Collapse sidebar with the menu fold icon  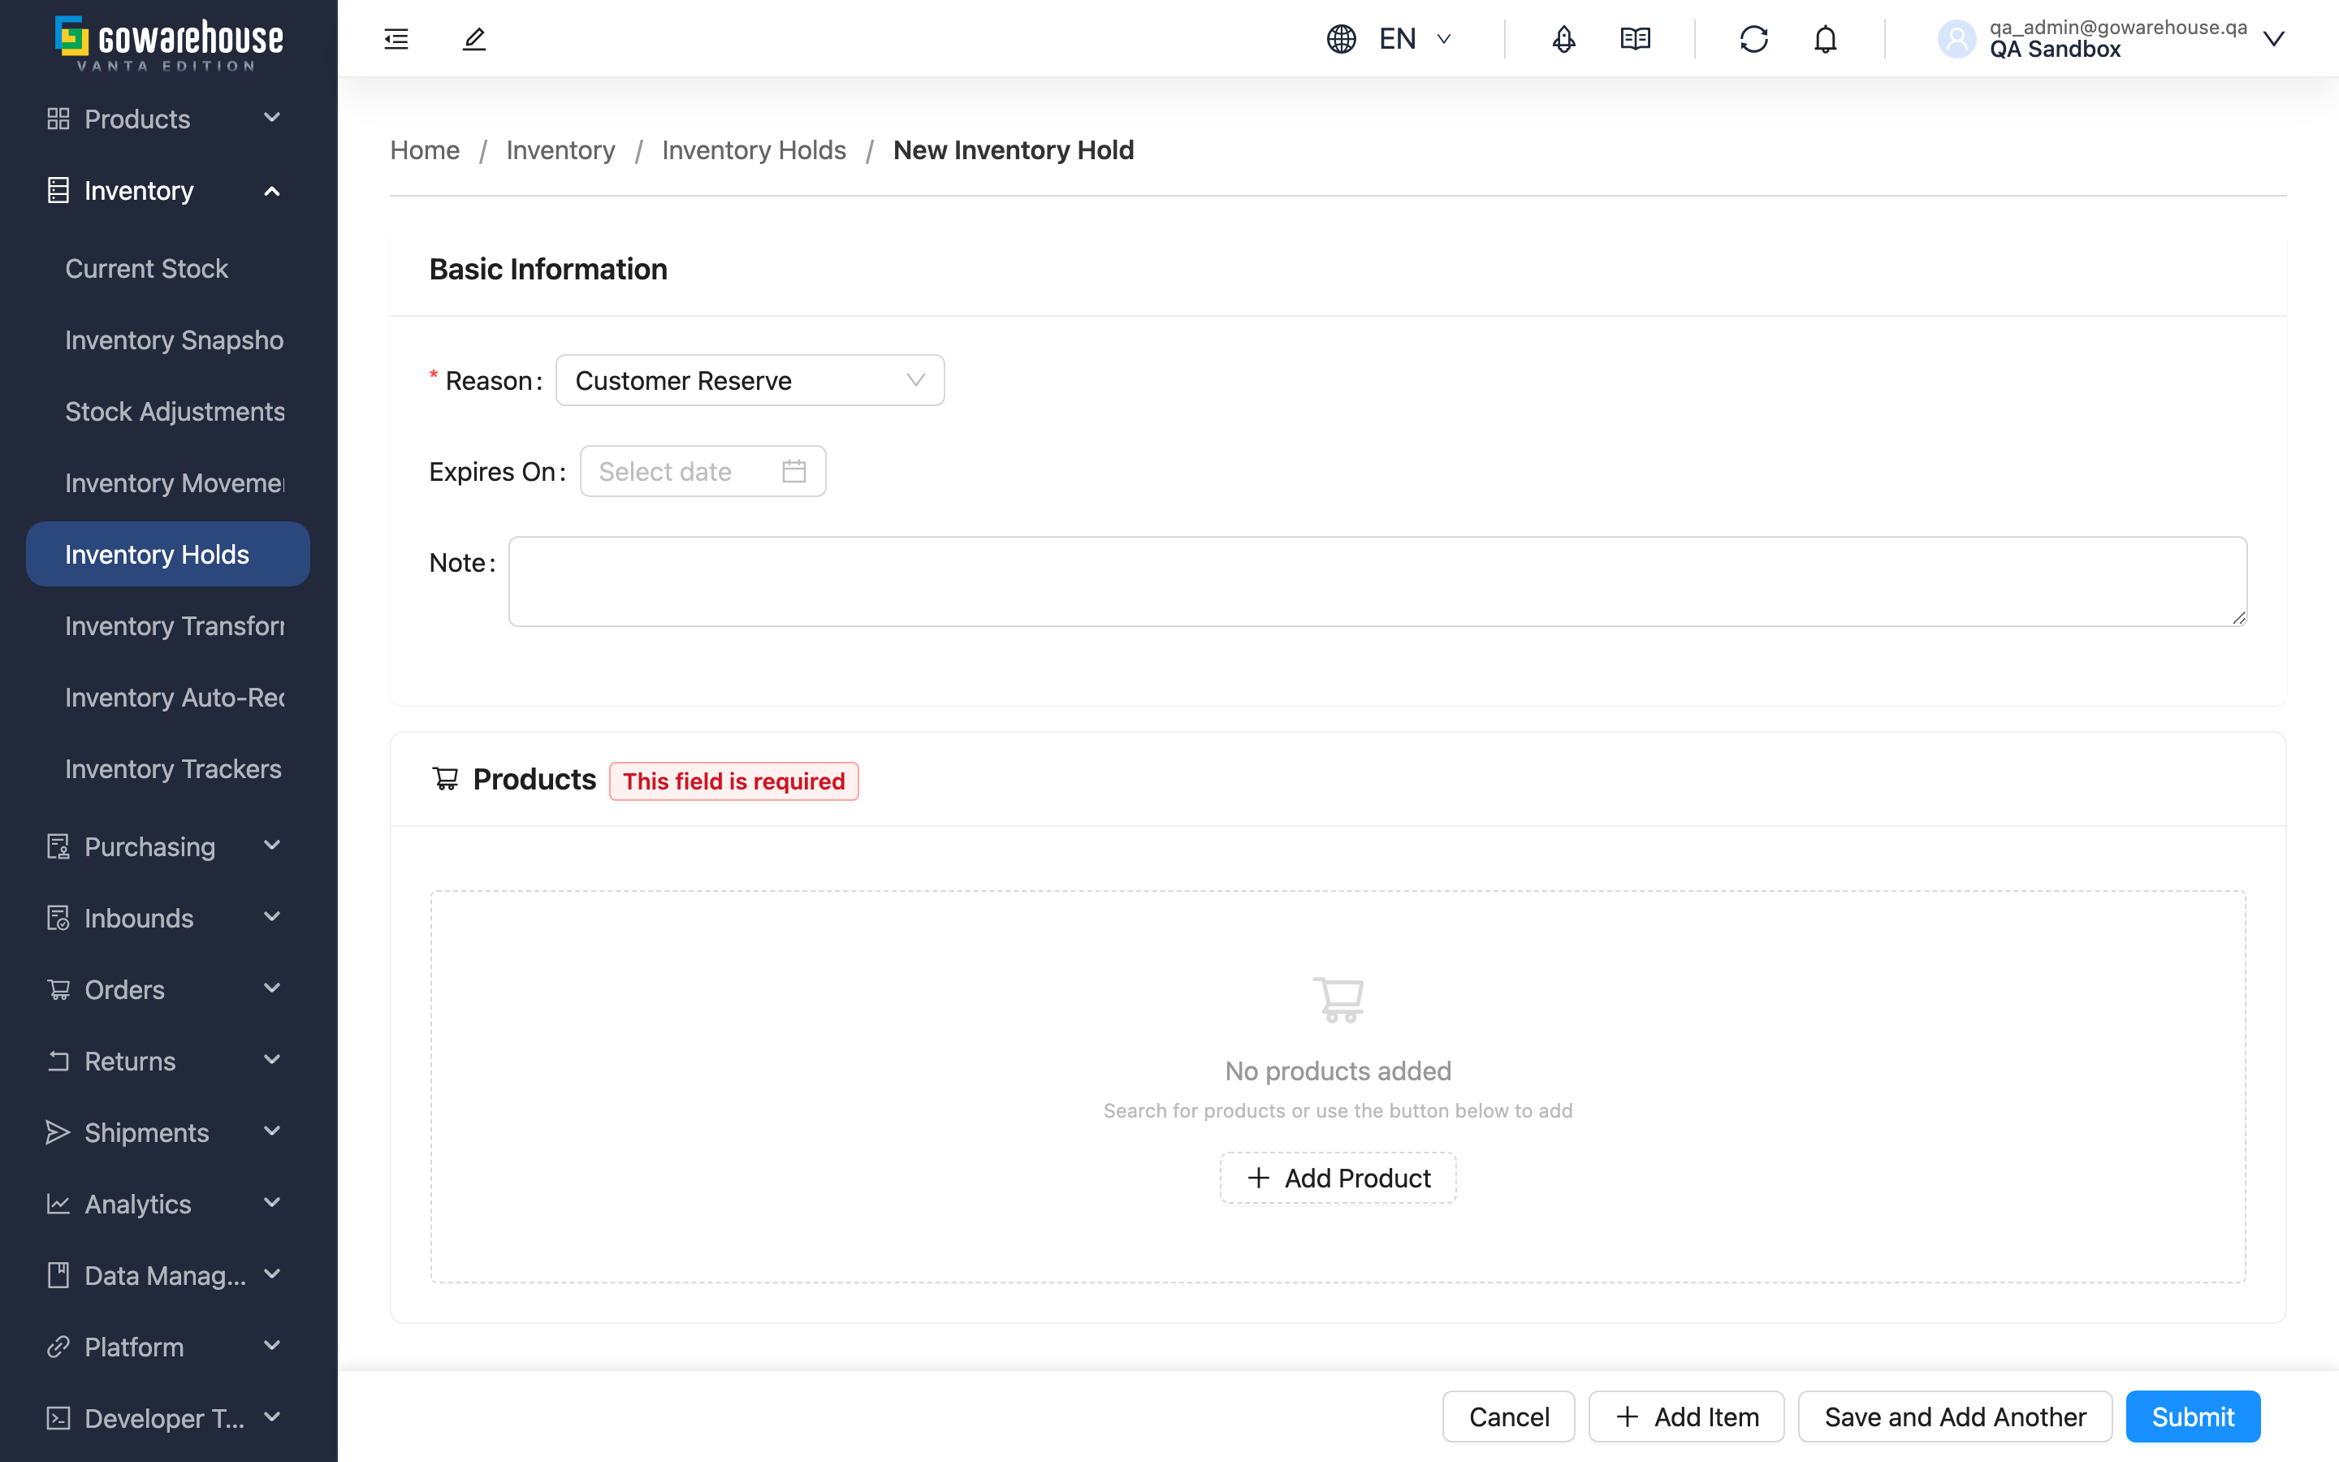pos(396,39)
